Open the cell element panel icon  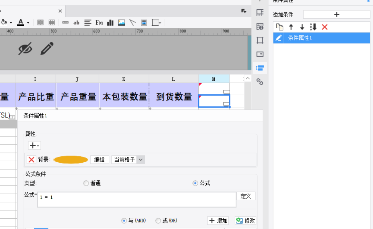point(260,13)
